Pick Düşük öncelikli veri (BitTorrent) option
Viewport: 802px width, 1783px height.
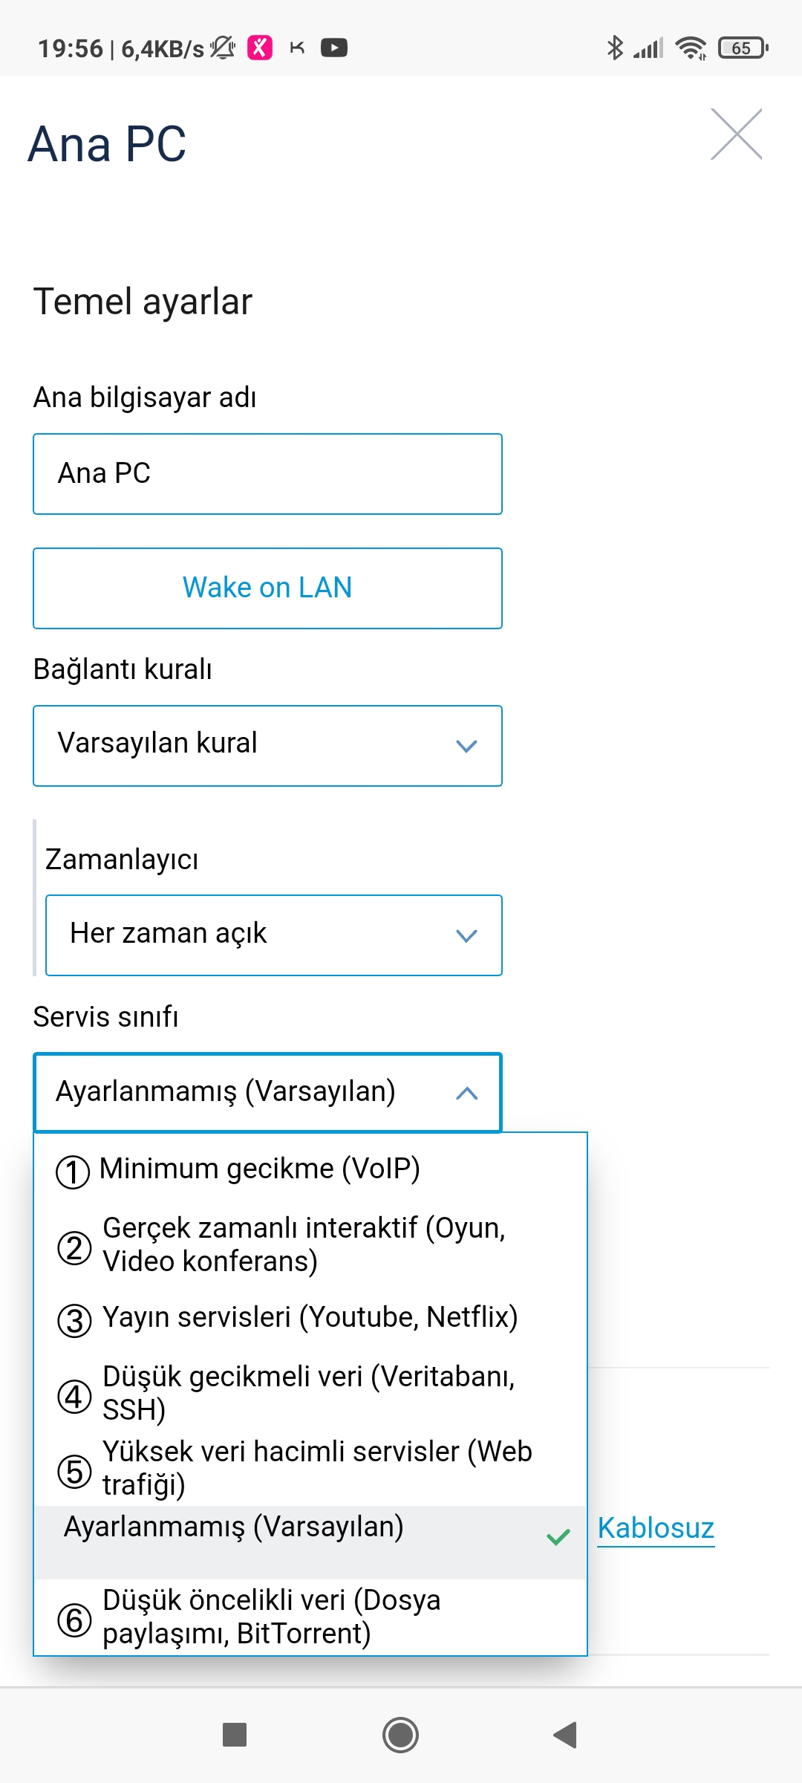(x=310, y=1617)
